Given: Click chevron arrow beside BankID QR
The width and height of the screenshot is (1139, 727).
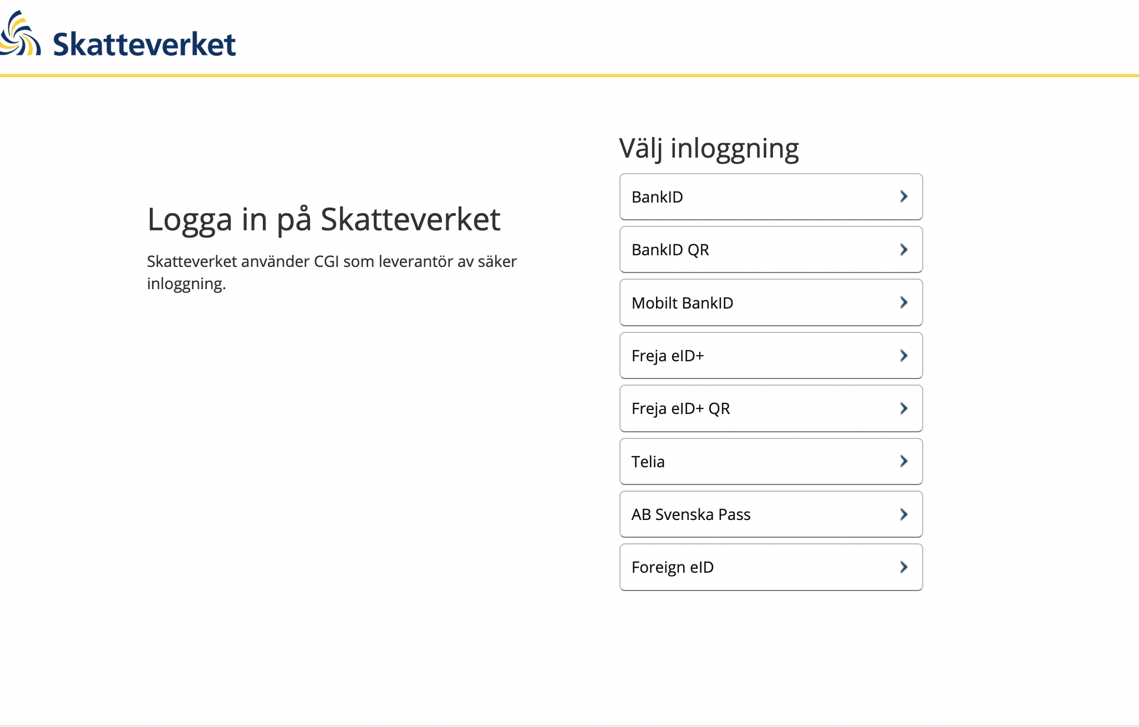Looking at the screenshot, I should pos(903,250).
